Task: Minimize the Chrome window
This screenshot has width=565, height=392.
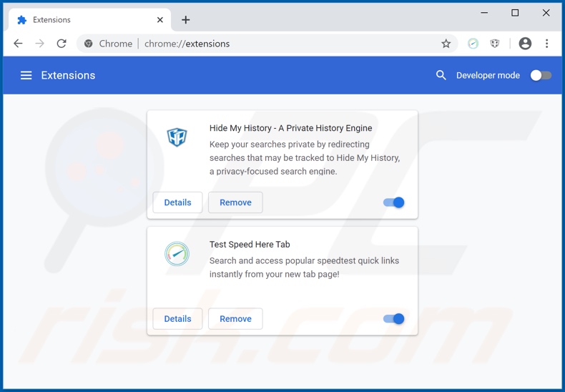Action: tap(484, 13)
